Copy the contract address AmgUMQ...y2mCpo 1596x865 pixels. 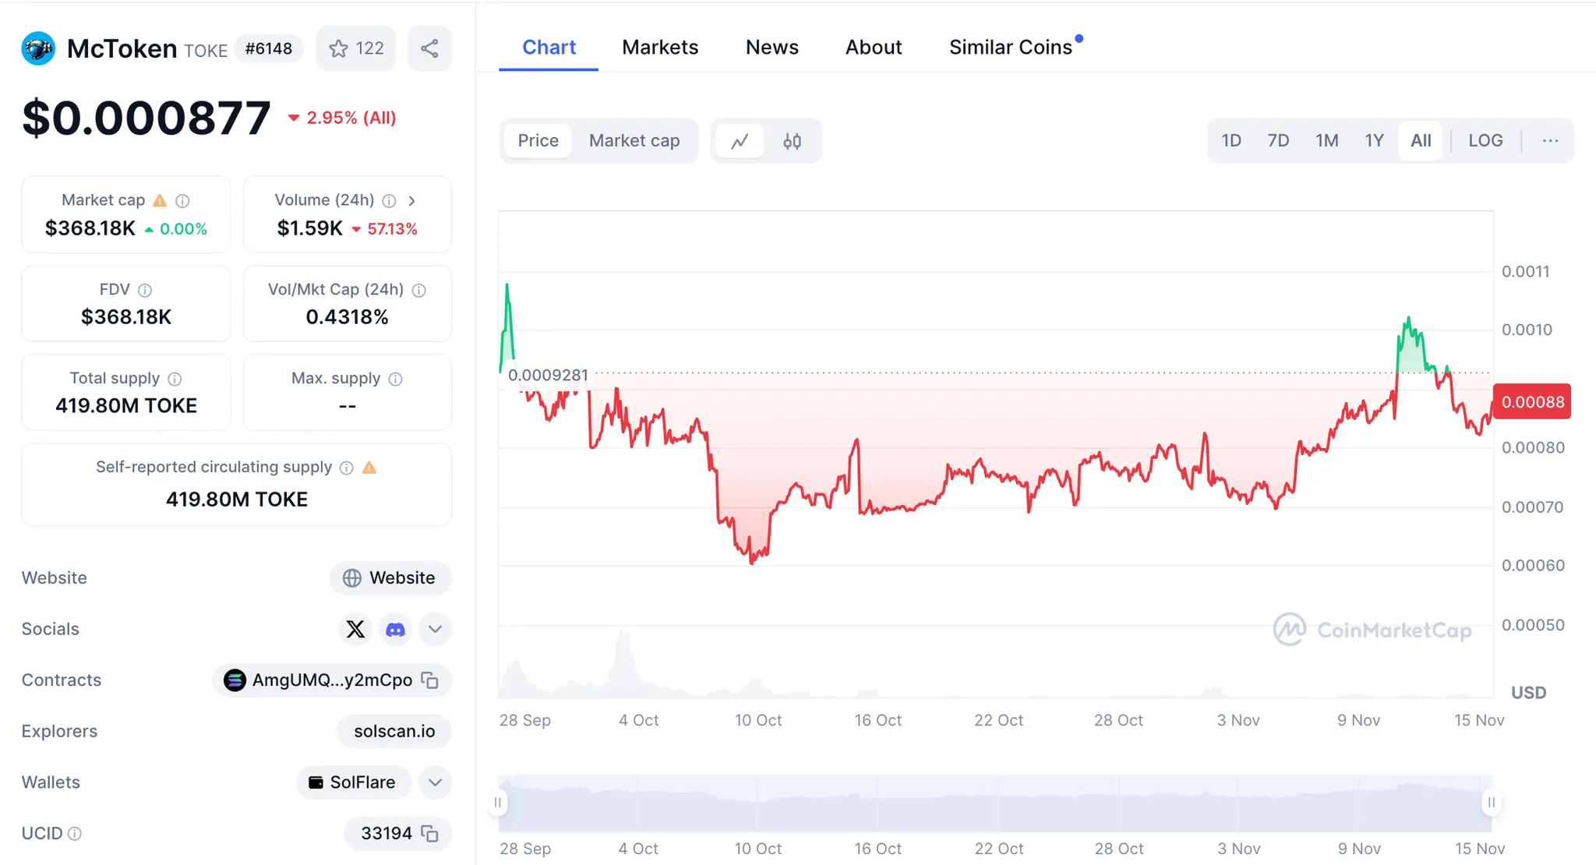coord(430,680)
